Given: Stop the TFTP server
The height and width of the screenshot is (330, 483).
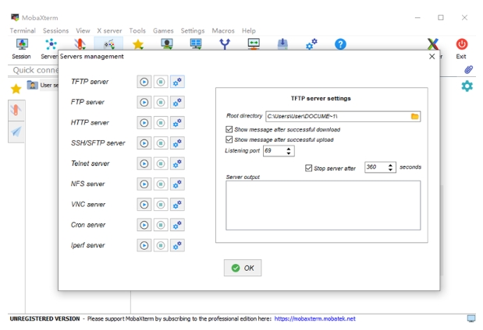Looking at the screenshot, I should point(161,82).
